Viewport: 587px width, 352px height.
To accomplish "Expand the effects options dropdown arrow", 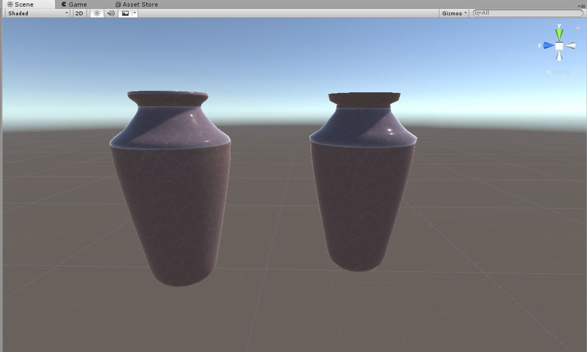I will (135, 13).
